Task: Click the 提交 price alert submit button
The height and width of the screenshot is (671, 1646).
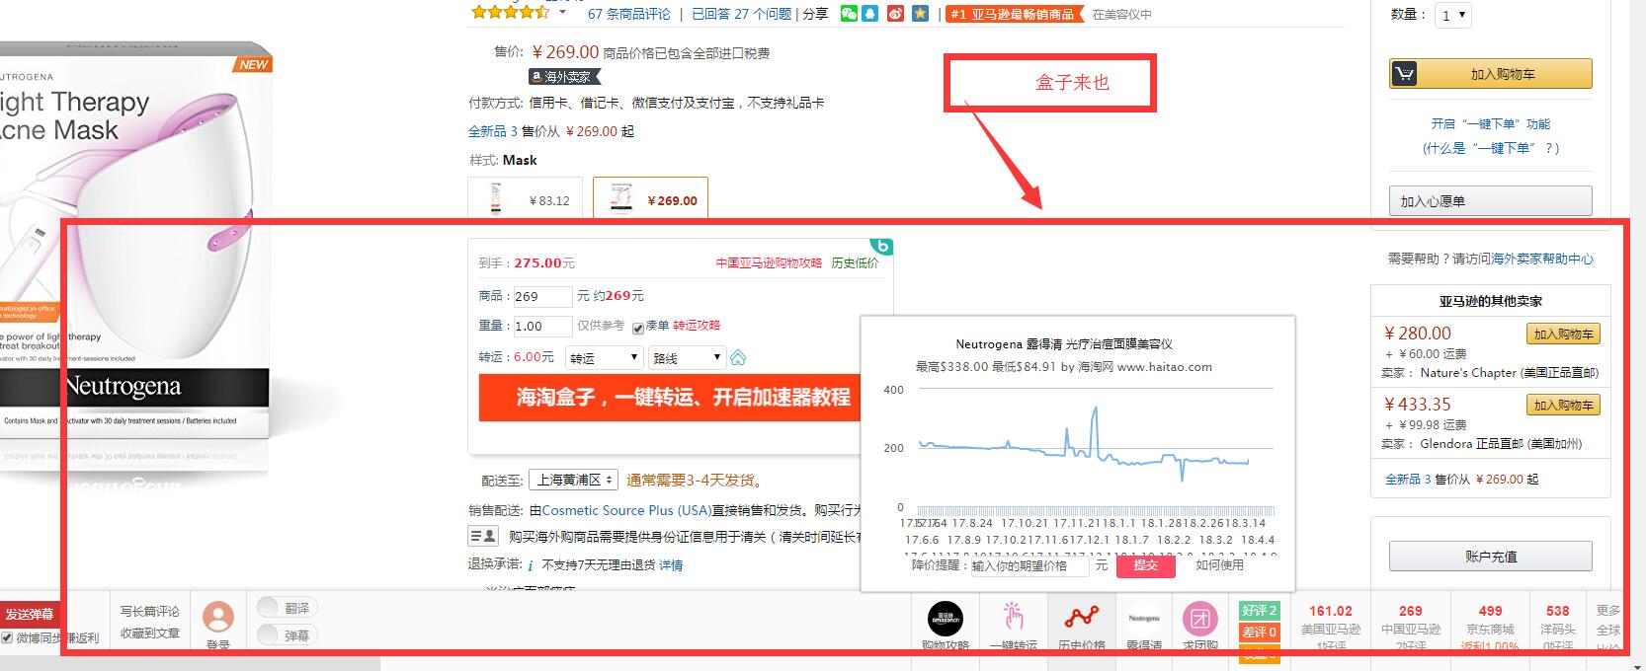Action: click(x=1146, y=565)
